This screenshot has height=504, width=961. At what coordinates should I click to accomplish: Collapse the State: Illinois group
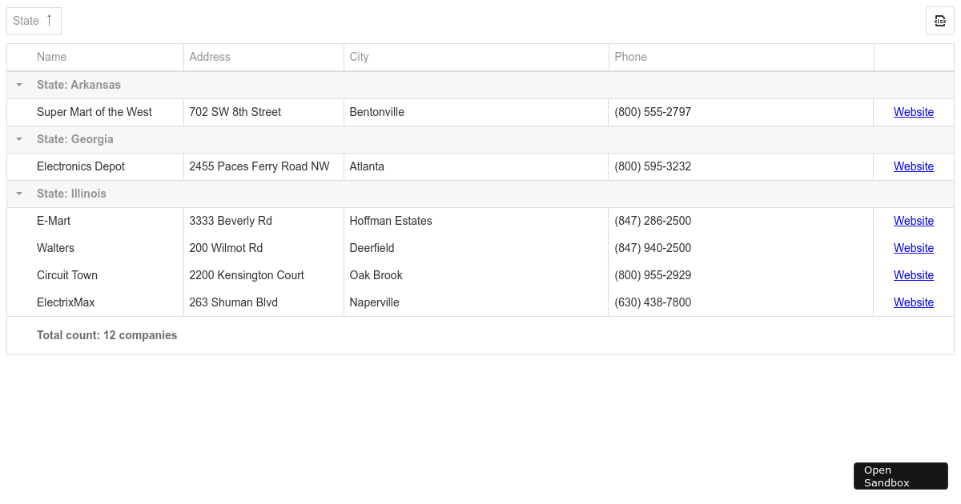[x=18, y=193]
